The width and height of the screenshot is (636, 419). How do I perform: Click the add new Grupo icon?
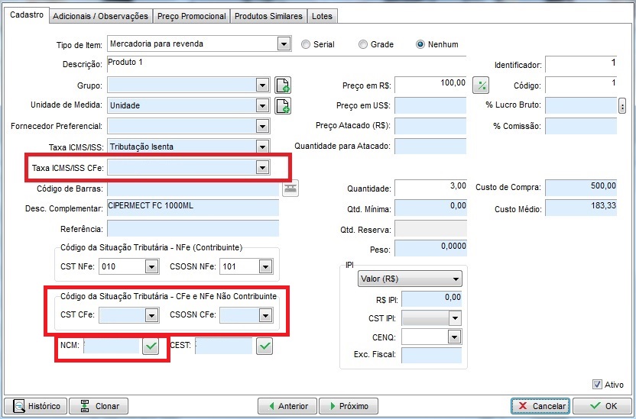tap(283, 85)
